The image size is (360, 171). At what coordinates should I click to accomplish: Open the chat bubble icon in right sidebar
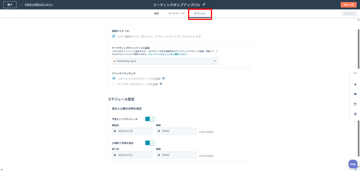(x=355, y=94)
